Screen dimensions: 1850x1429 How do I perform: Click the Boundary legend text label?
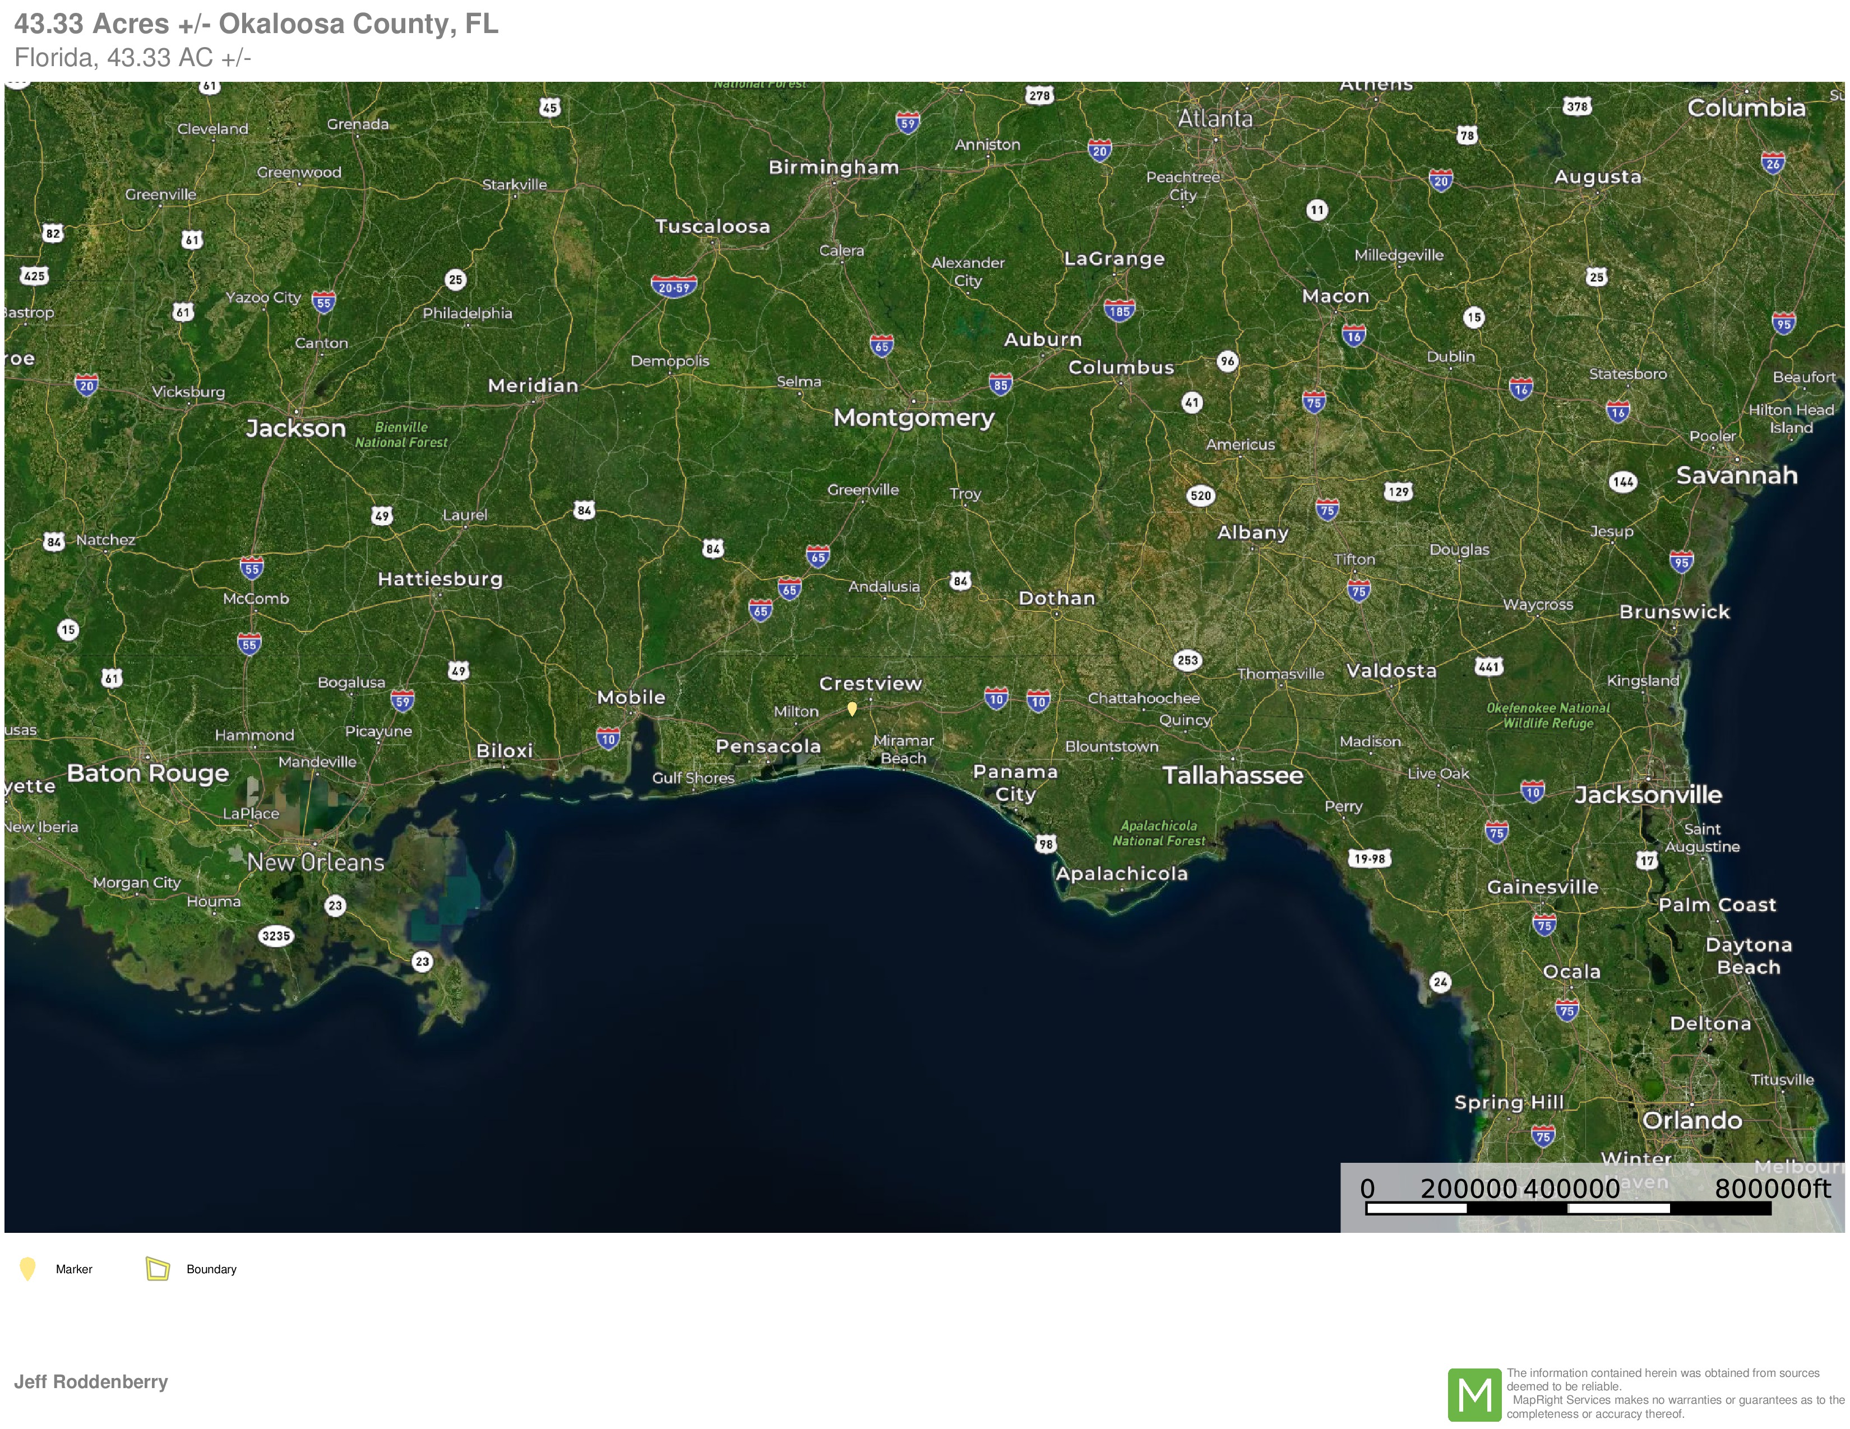211,1269
